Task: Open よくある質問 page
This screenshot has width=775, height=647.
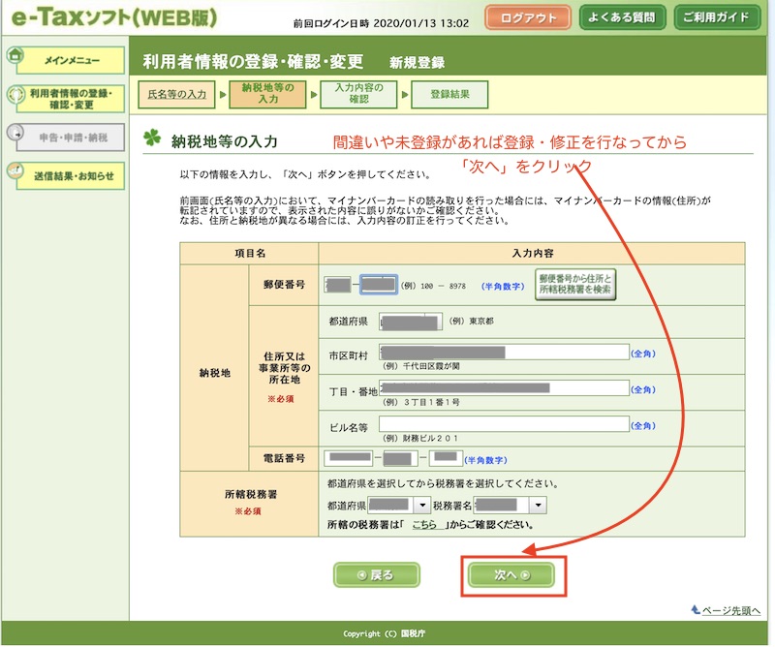Action: (x=622, y=17)
